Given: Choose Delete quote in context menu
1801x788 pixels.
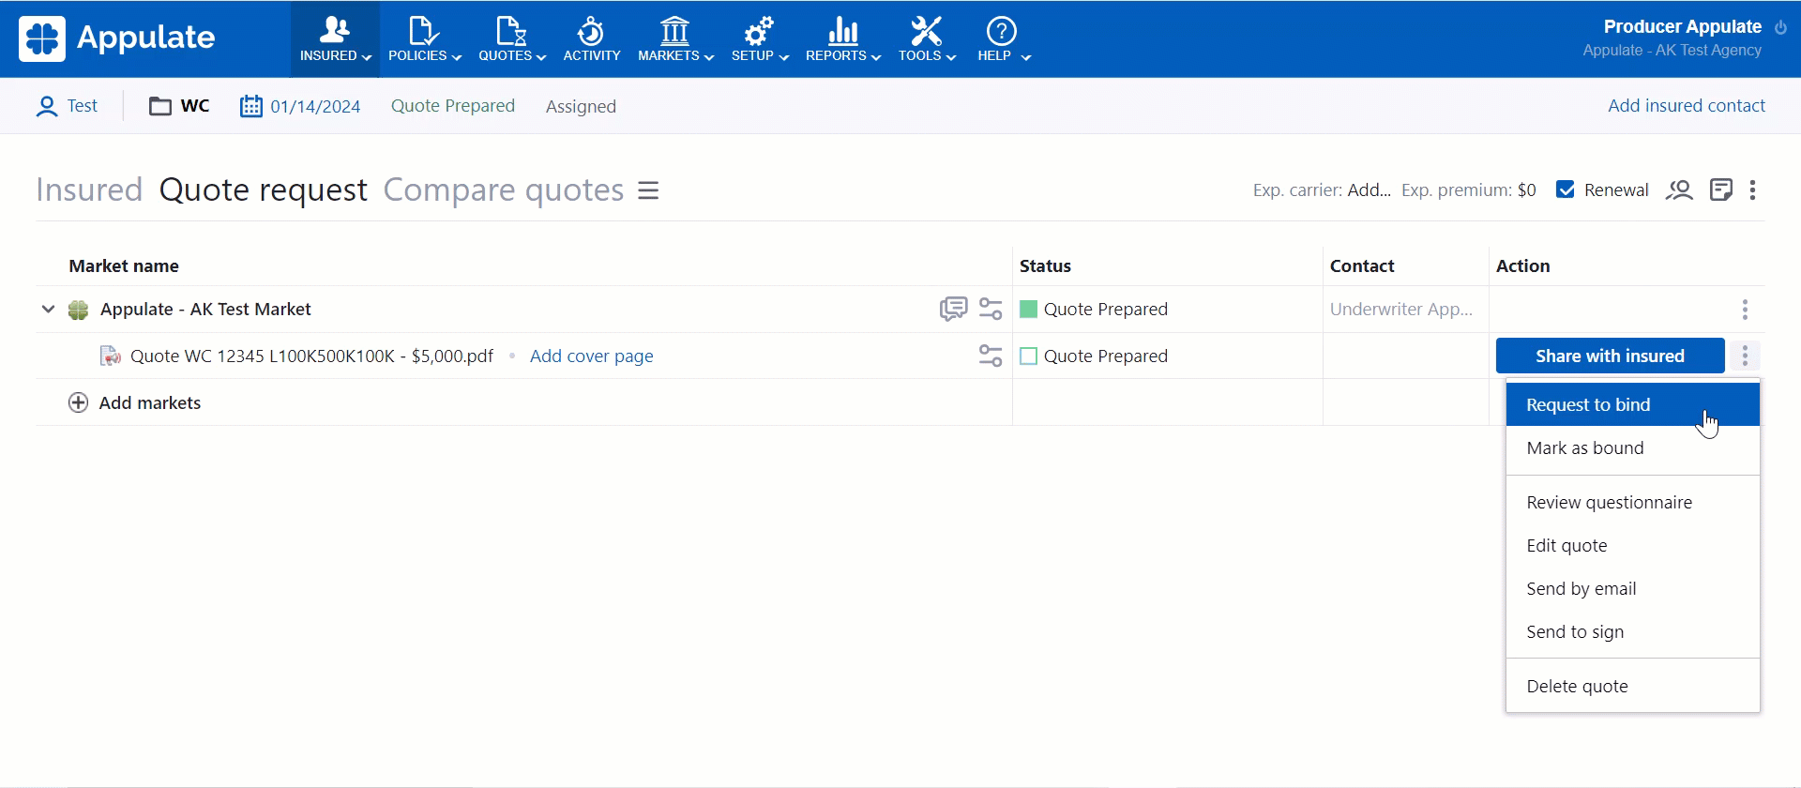Looking at the screenshot, I should tap(1577, 686).
